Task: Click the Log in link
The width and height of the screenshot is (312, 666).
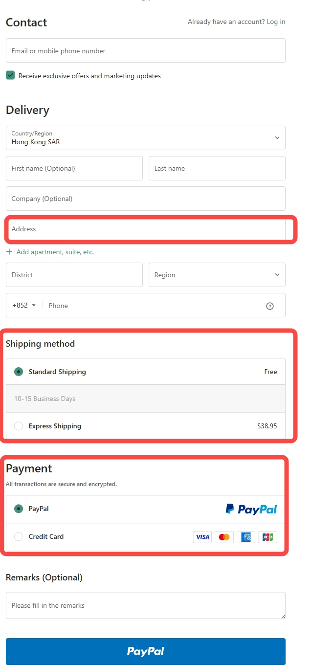Action: (x=276, y=22)
